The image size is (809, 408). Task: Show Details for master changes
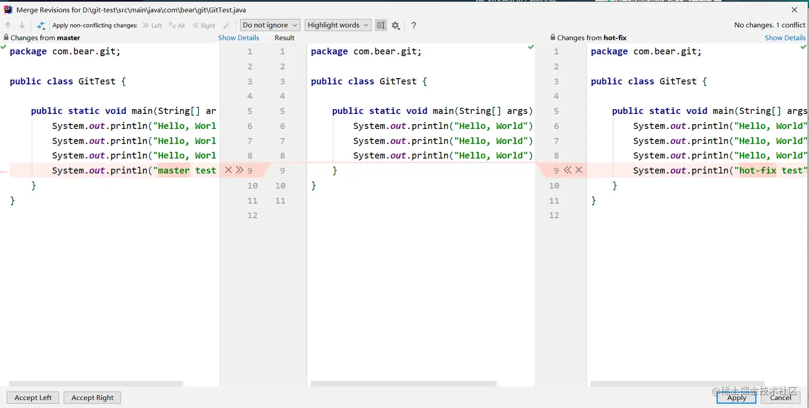(239, 38)
